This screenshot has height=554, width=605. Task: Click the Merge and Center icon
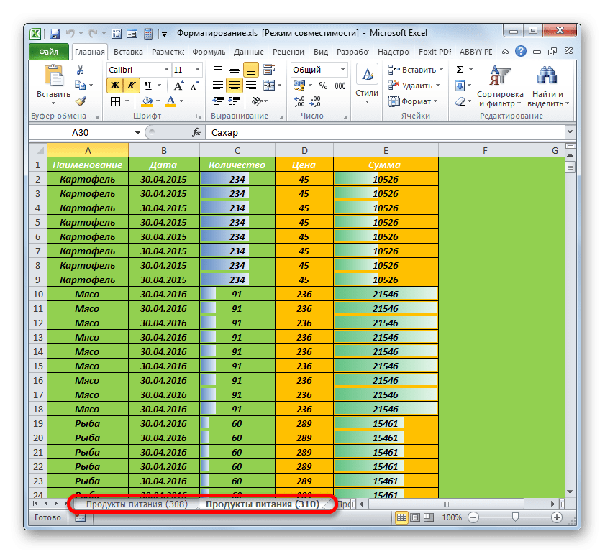click(269, 86)
